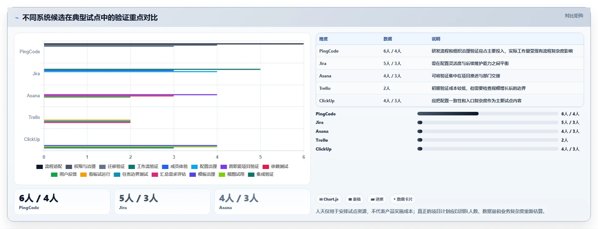Click the Asana row in the table
This screenshot has width=598, height=229.
(450, 76)
